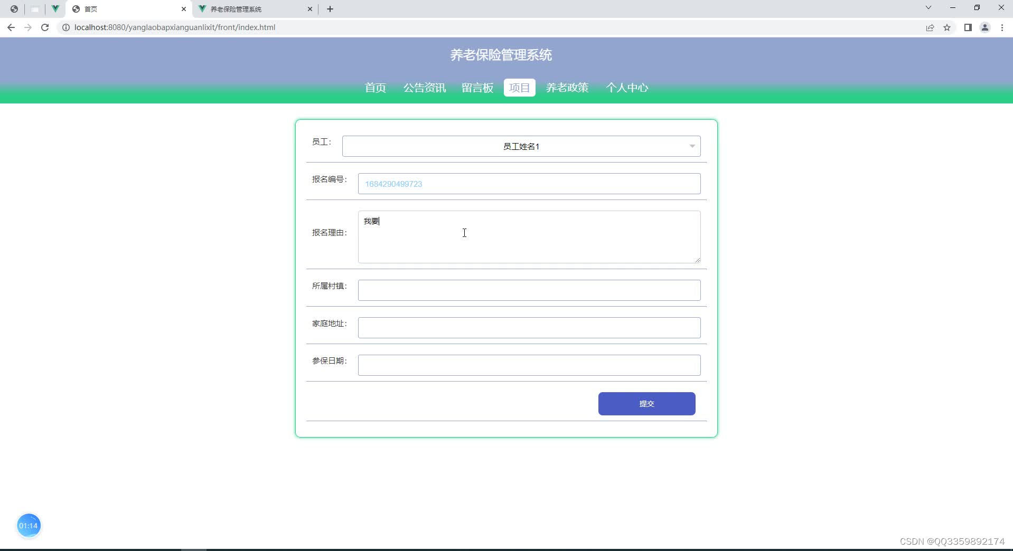Viewport: 1013px width, 551px height.
Task: Switch to the first pinned globe tab
Action: 14,9
